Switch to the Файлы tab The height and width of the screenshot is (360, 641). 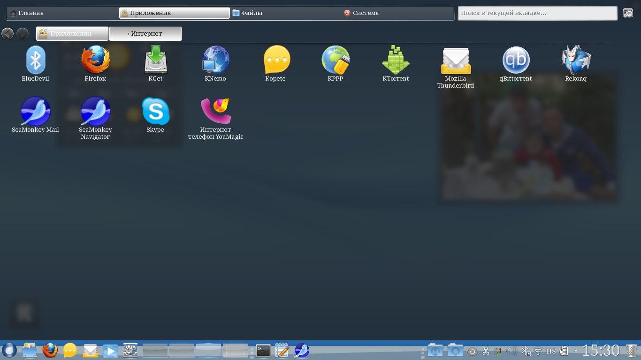tap(285, 13)
